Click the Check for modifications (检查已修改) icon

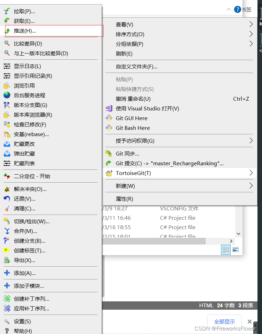[x=7, y=124]
